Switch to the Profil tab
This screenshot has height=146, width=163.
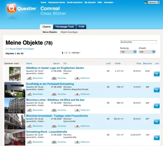tap(81, 27)
